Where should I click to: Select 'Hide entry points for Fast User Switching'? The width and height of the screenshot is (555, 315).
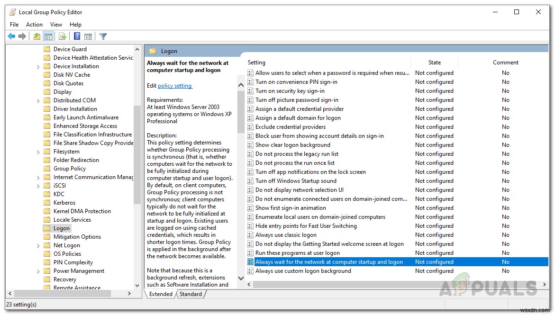306,226
